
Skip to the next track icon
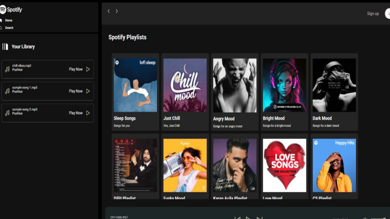pyautogui.click(x=259, y=218)
